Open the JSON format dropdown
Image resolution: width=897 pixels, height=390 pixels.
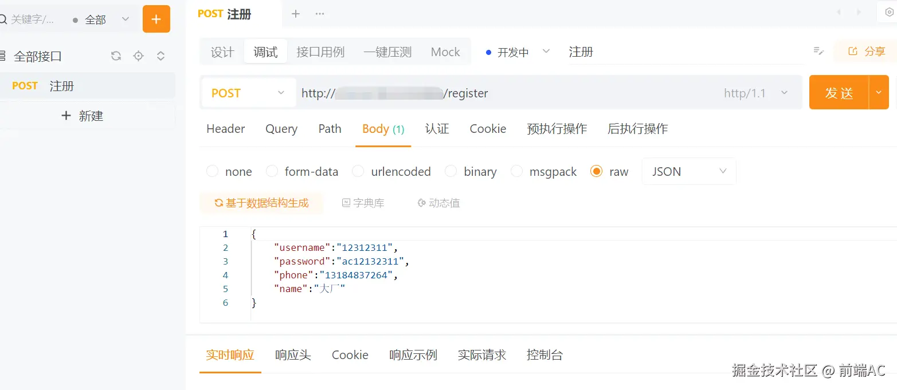click(x=688, y=171)
